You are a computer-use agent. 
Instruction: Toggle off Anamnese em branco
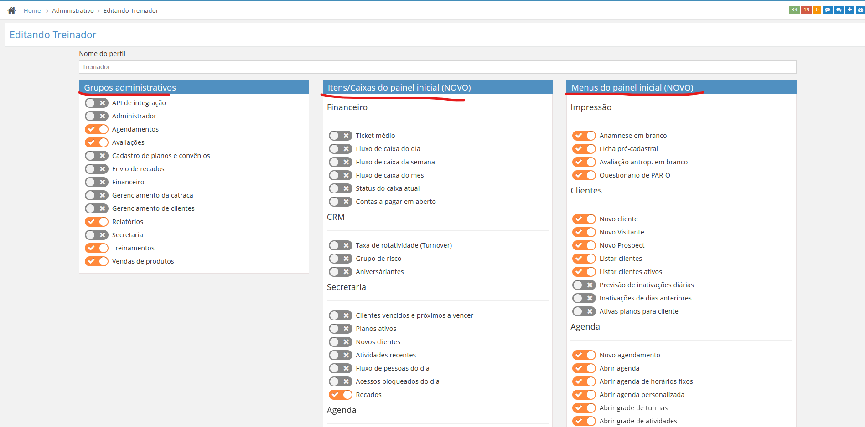[584, 136]
